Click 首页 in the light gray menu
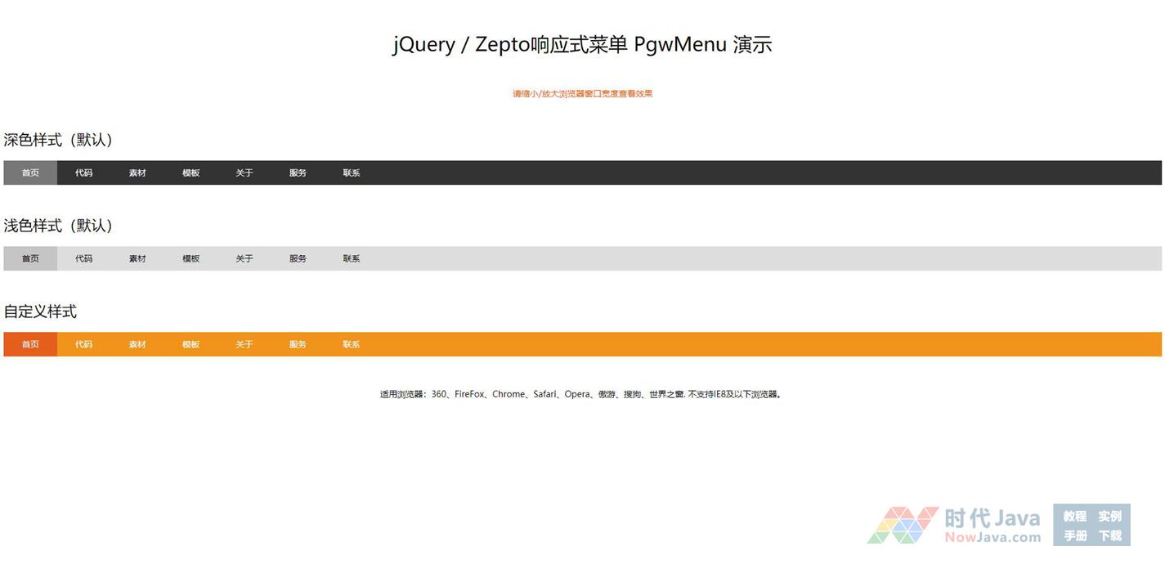This screenshot has width=1165, height=587. (x=30, y=258)
